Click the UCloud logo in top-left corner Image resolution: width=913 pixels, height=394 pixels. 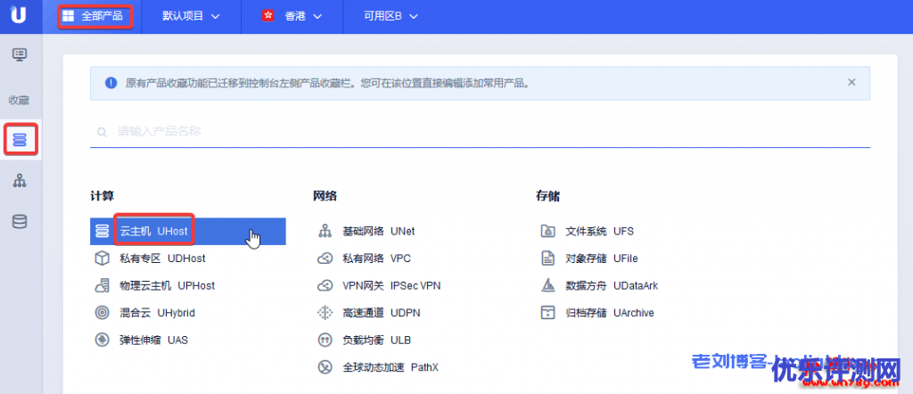(19, 16)
